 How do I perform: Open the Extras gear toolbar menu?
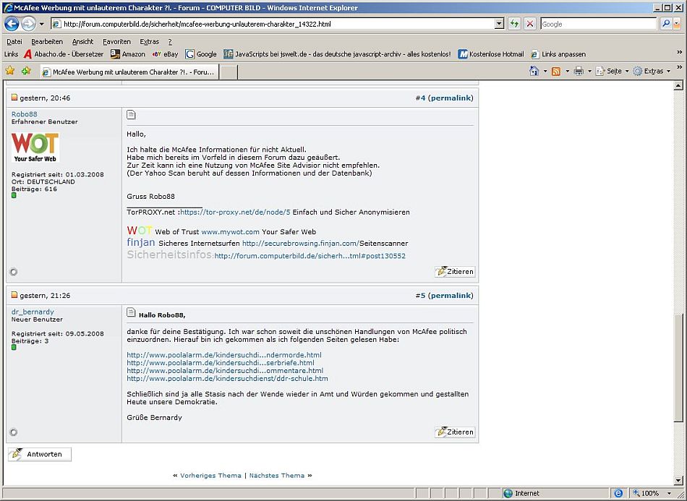point(652,71)
